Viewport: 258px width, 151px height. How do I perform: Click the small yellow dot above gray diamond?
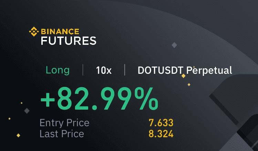22,103
